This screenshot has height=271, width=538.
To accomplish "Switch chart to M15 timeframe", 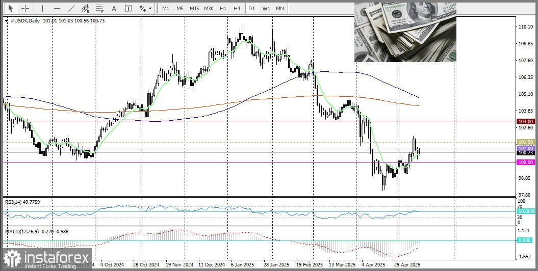I will pos(194,8).
